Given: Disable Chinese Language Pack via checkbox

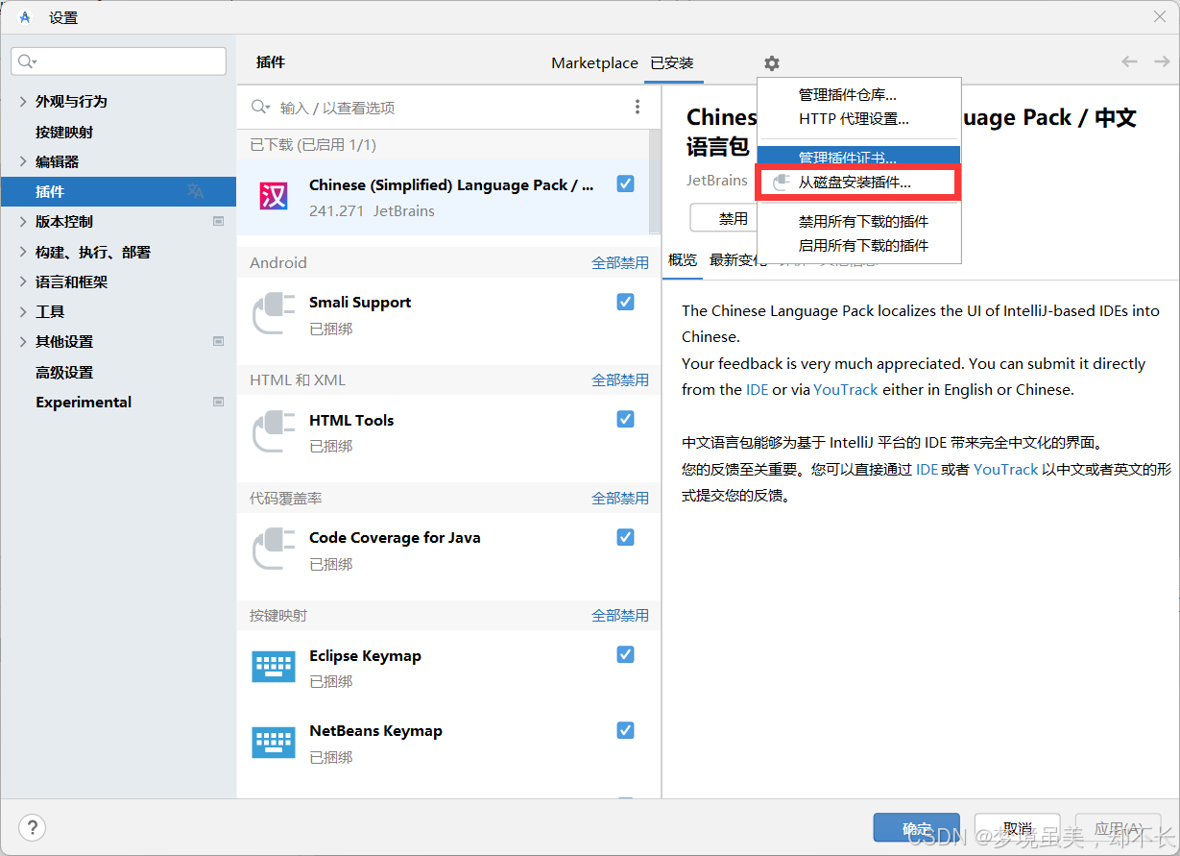Looking at the screenshot, I should (625, 183).
